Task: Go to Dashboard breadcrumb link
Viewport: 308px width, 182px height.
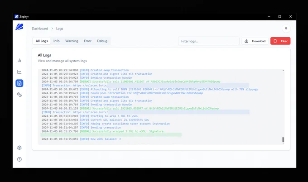Action: tap(40, 29)
